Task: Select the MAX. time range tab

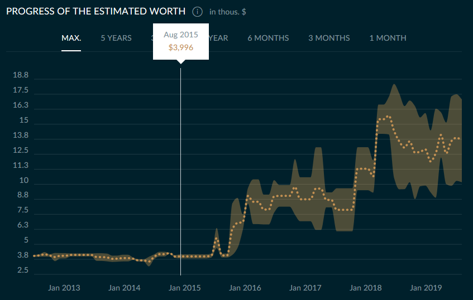Action: click(x=71, y=38)
